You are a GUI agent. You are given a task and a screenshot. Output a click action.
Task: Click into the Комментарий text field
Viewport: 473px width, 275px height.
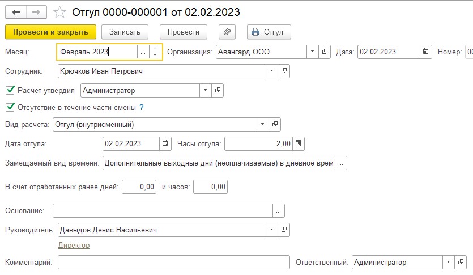[174, 262]
